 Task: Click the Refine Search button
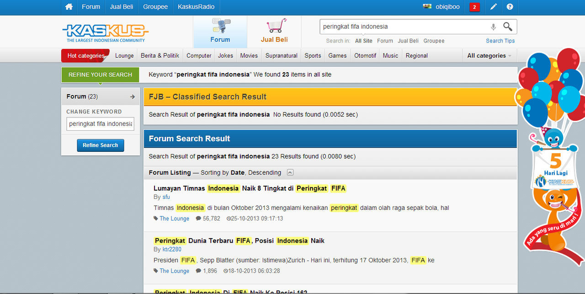click(100, 145)
